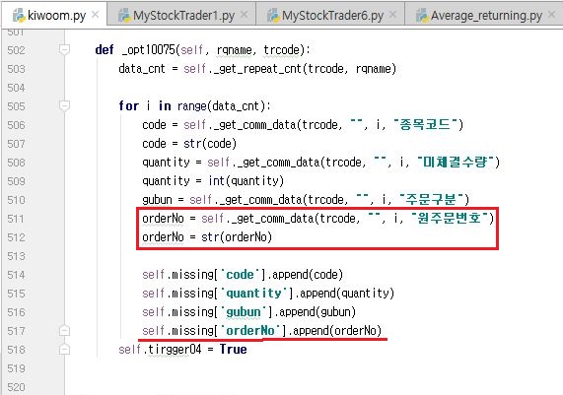Click 'range' in the for loop line
Image resolution: width=563 pixels, height=395 pixels.
click(191, 105)
